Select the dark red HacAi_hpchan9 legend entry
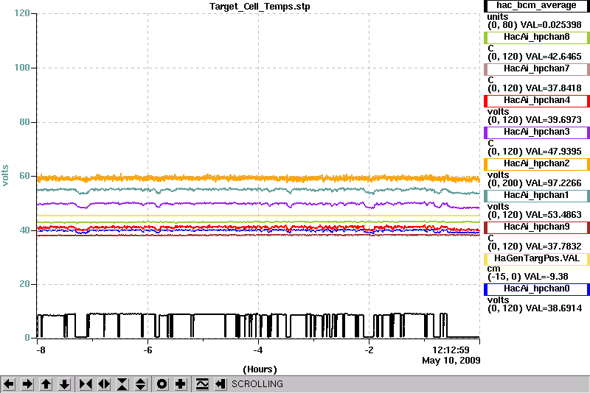This screenshot has width=590, height=393. [x=537, y=227]
